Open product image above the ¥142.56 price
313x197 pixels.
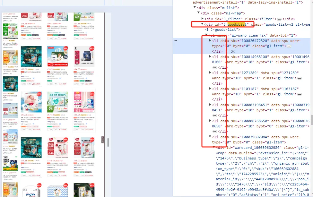tap(57, 148)
